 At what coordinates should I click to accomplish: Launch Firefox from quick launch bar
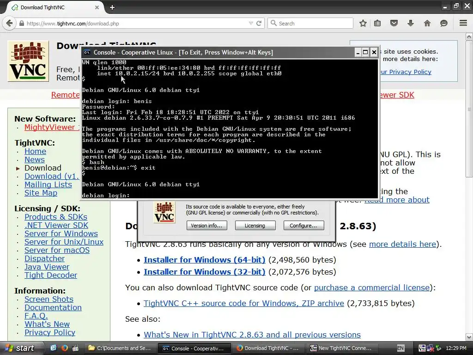click(64, 348)
